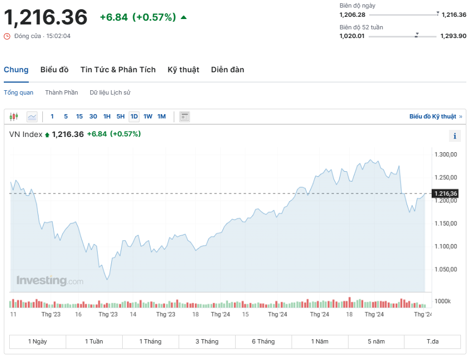Choose the 3 Tháng time range button

click(x=207, y=341)
